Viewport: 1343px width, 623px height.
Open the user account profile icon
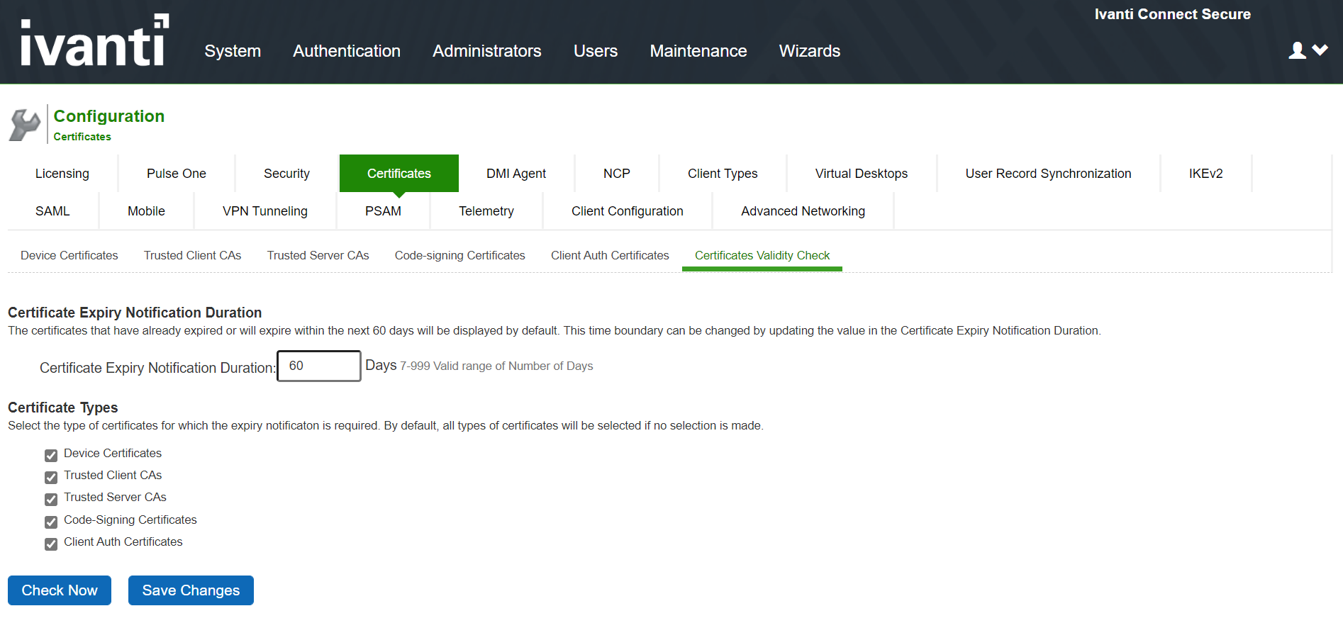(x=1297, y=50)
